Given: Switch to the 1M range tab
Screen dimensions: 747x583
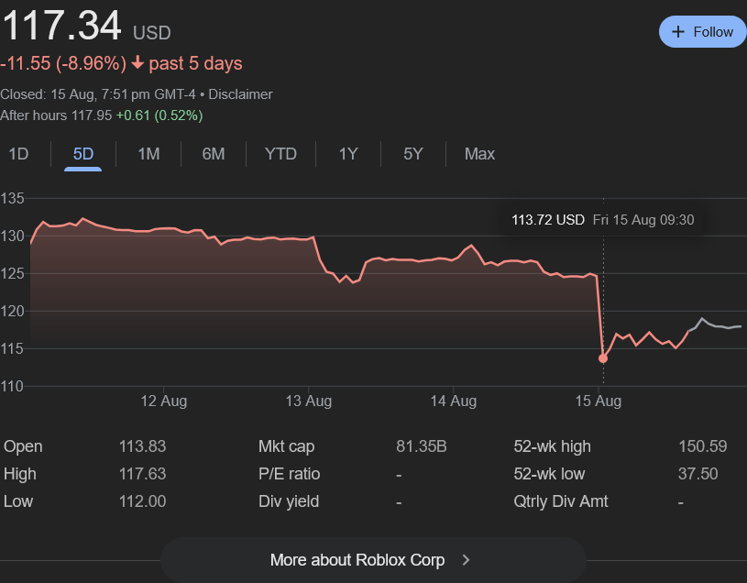Looking at the screenshot, I should (x=148, y=154).
